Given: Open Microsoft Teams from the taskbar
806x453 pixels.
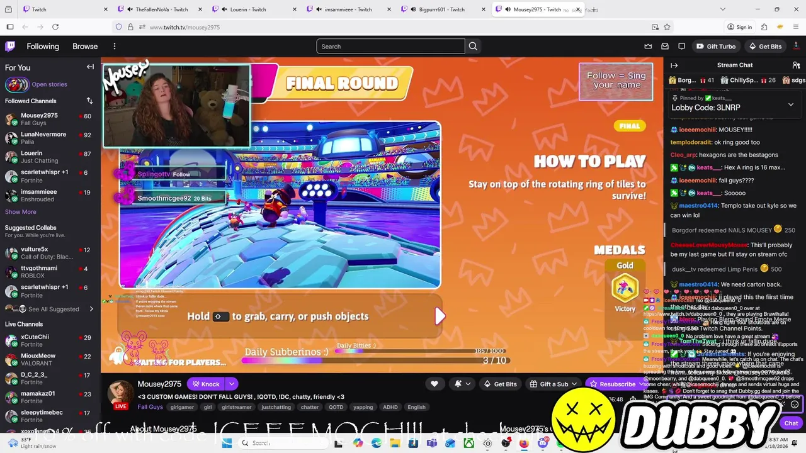Looking at the screenshot, I should click(x=432, y=443).
